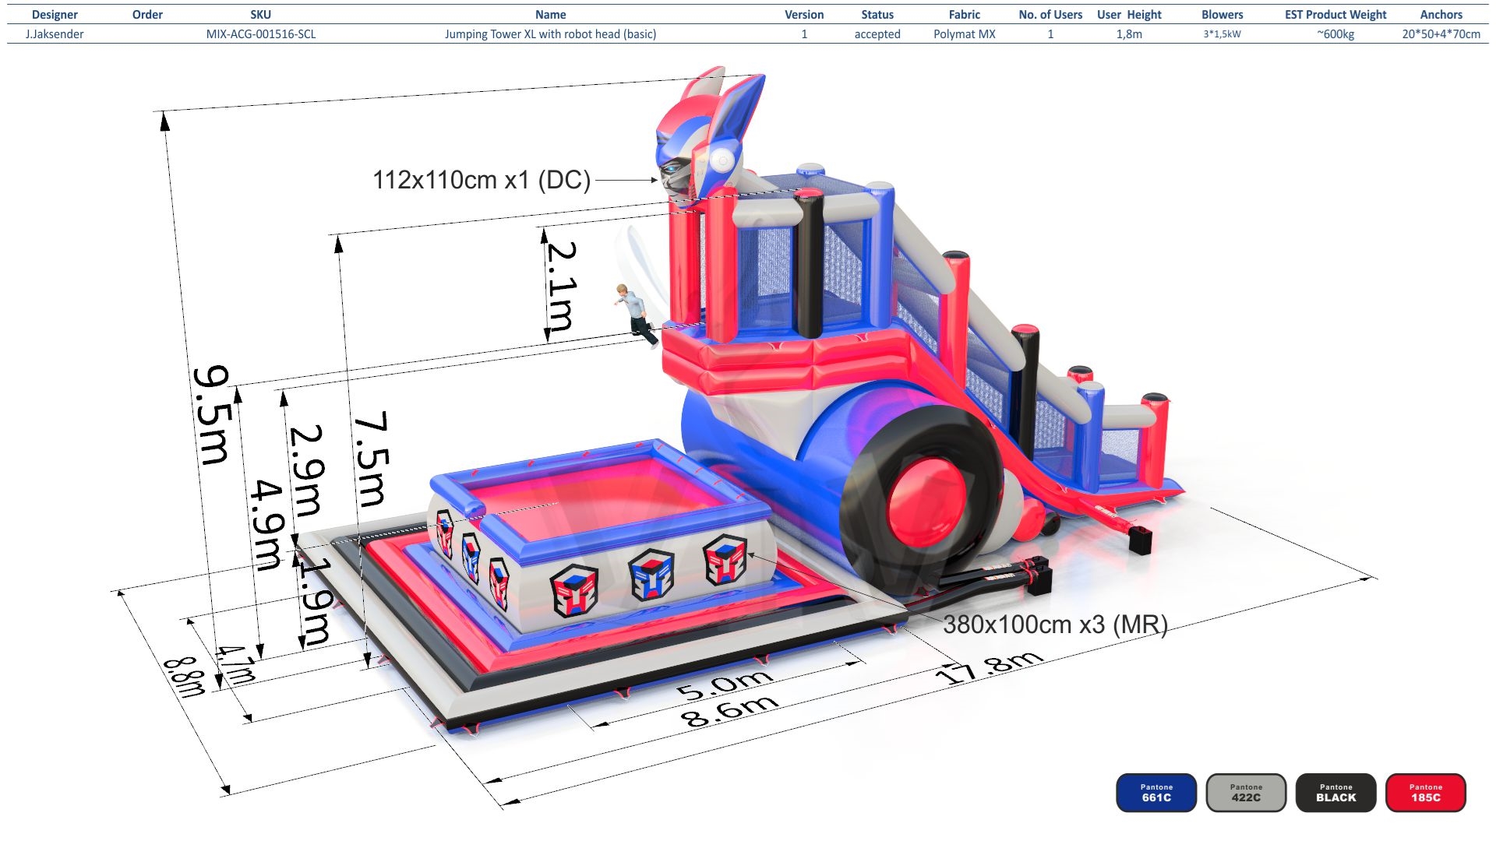
Task: Select the "User Height" column header
Action: point(1129,15)
